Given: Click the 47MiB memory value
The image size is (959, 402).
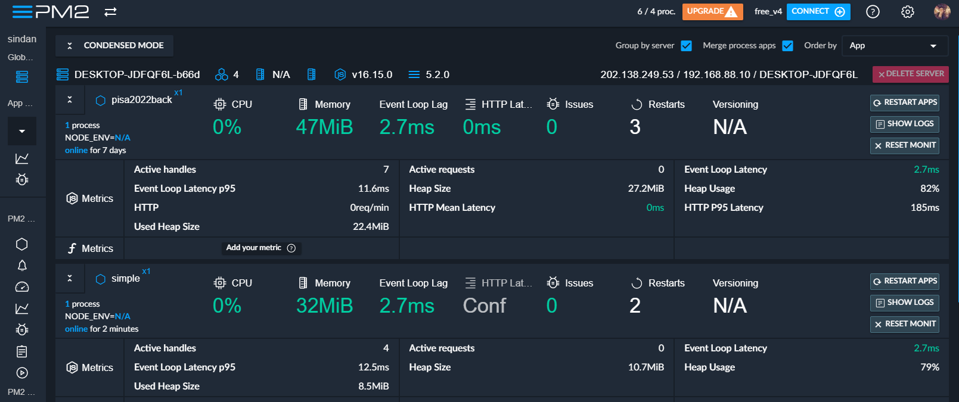Looking at the screenshot, I should (x=325, y=127).
